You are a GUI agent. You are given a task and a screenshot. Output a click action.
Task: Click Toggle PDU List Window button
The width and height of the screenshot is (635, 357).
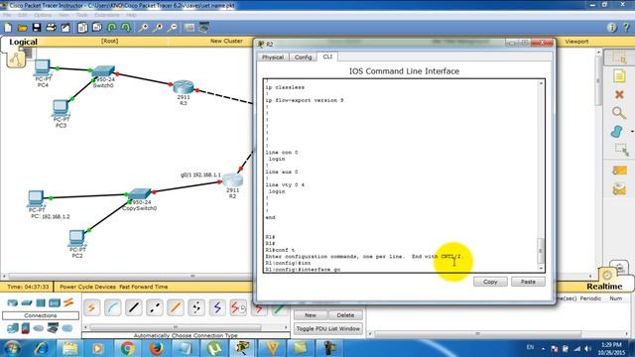coord(328,328)
